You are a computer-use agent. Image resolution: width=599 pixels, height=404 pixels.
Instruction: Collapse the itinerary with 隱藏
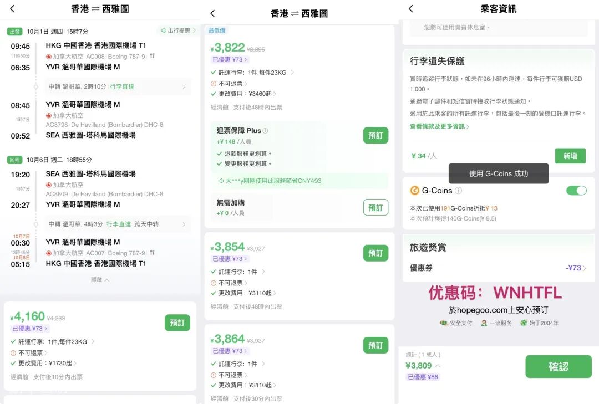pyautogui.click(x=100, y=280)
